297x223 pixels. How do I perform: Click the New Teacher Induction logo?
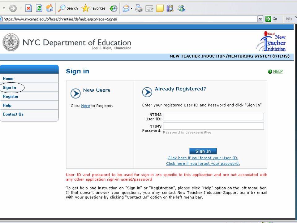pos(271,41)
